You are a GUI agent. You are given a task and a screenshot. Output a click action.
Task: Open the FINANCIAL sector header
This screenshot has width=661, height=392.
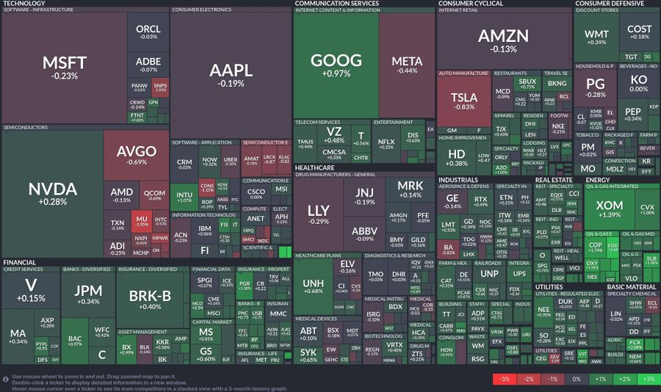coord(19,263)
